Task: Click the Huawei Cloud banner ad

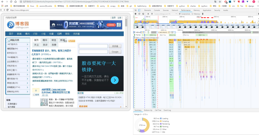Action: point(86,25)
